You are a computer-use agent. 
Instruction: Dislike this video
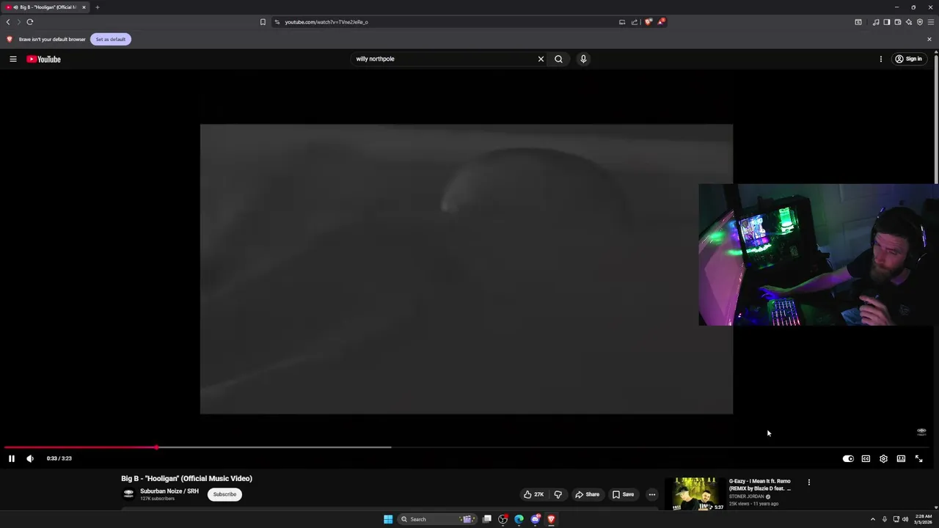(x=558, y=494)
